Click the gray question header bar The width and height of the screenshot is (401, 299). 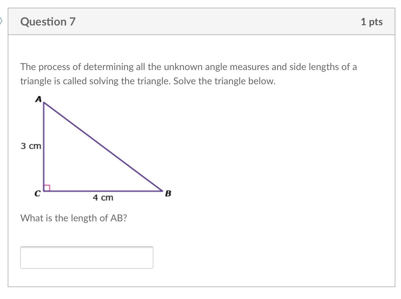(x=202, y=22)
